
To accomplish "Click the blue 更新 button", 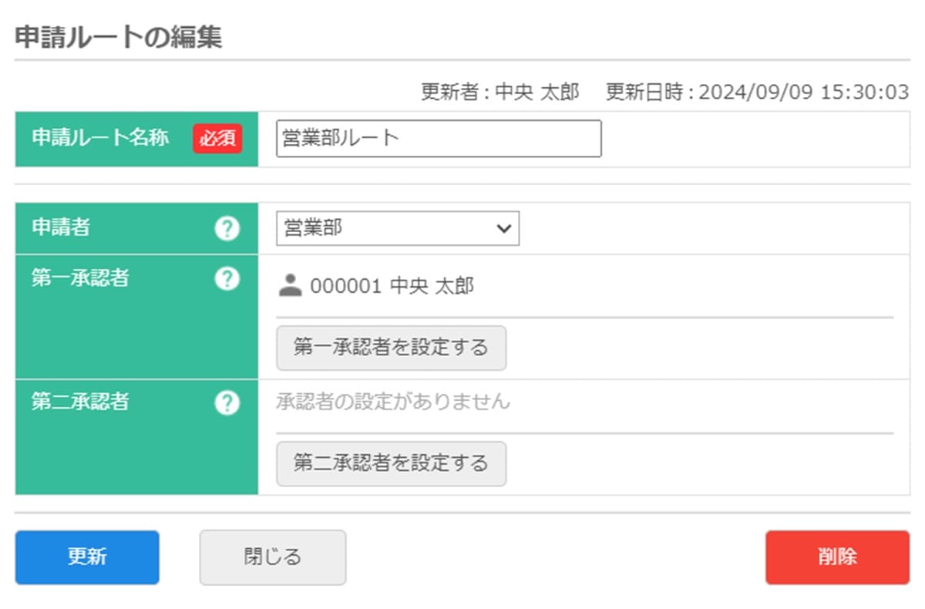I will coord(87,557).
